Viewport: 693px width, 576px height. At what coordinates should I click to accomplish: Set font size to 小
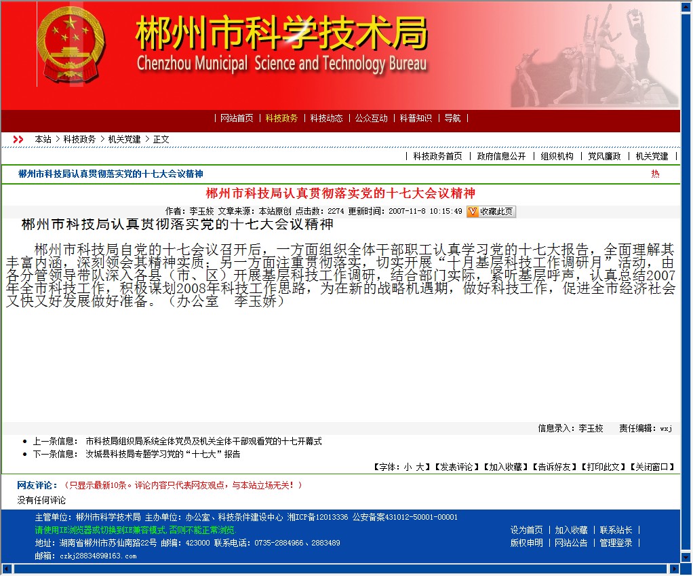[x=408, y=467]
